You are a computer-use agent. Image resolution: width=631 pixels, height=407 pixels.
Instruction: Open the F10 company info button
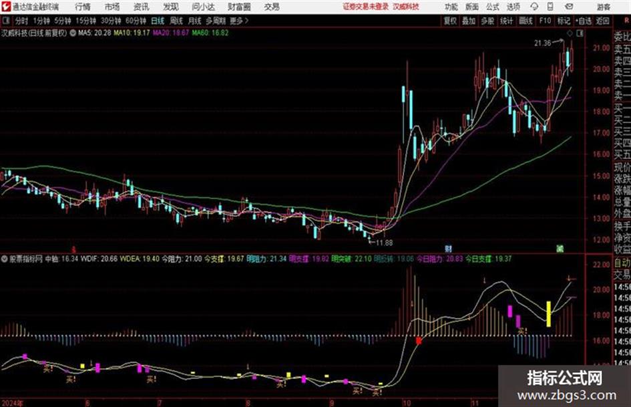(545, 21)
